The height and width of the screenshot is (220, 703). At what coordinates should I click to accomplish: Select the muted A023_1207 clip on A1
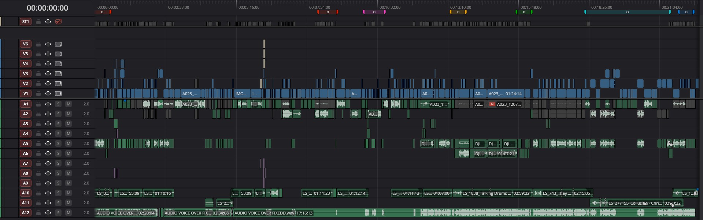pyautogui.click(x=506, y=104)
